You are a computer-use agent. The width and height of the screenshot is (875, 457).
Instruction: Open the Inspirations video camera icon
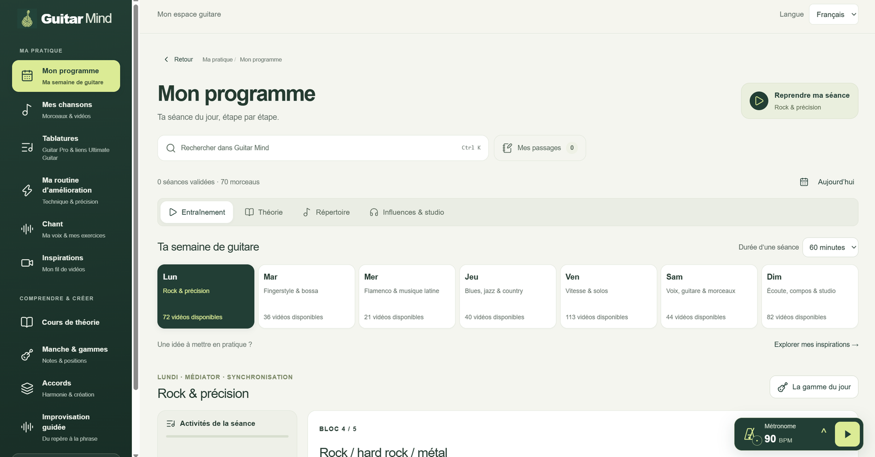click(27, 263)
